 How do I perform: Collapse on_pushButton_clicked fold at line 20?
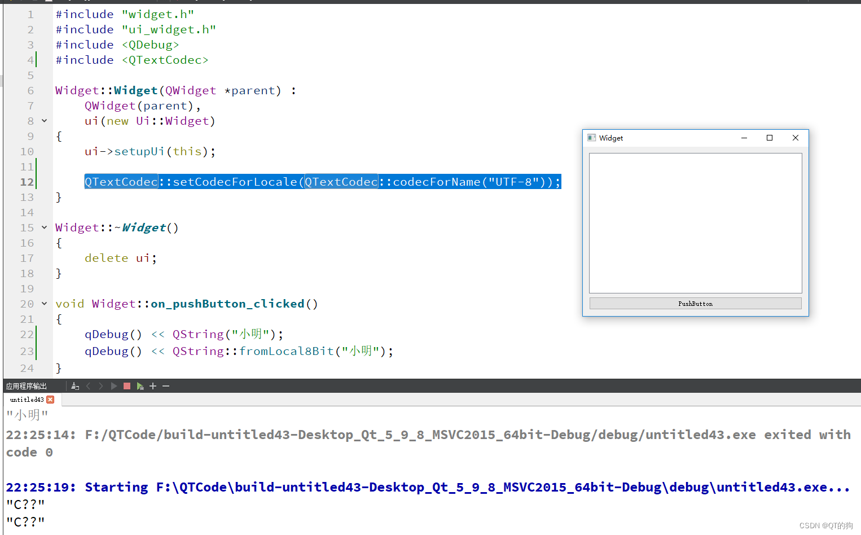click(44, 304)
